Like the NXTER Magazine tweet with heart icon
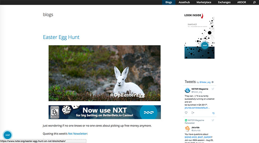The width and height of the screenshot is (259, 143). pyautogui.click(x=186, y=113)
